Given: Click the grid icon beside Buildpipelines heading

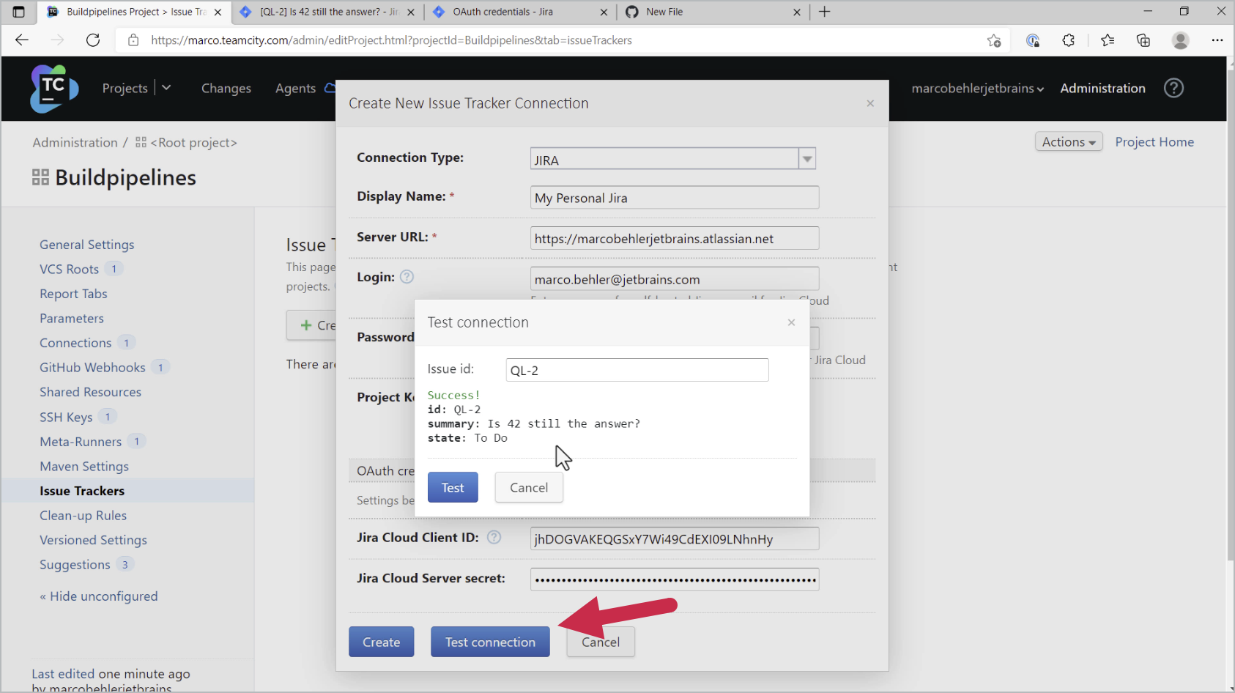Looking at the screenshot, I should coord(41,176).
